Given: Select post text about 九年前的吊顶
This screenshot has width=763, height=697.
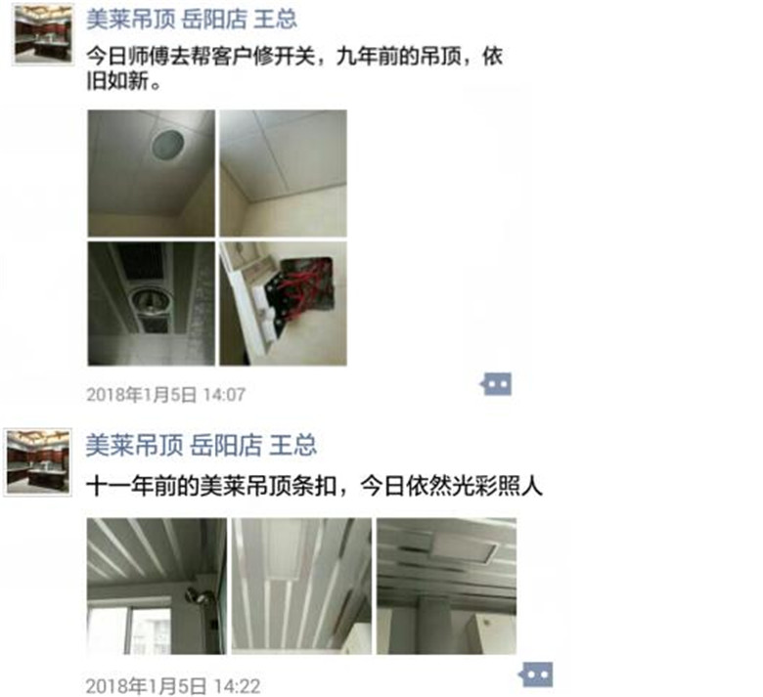Looking at the screenshot, I should pyautogui.click(x=294, y=68).
